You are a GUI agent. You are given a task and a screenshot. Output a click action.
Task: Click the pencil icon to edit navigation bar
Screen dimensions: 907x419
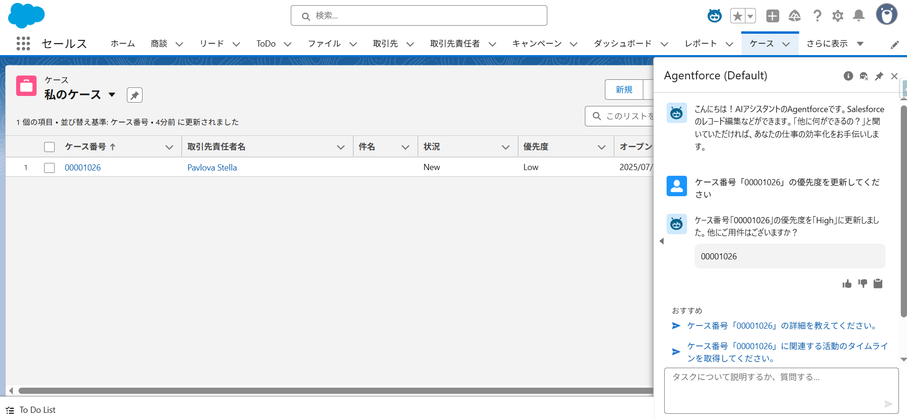pos(895,45)
